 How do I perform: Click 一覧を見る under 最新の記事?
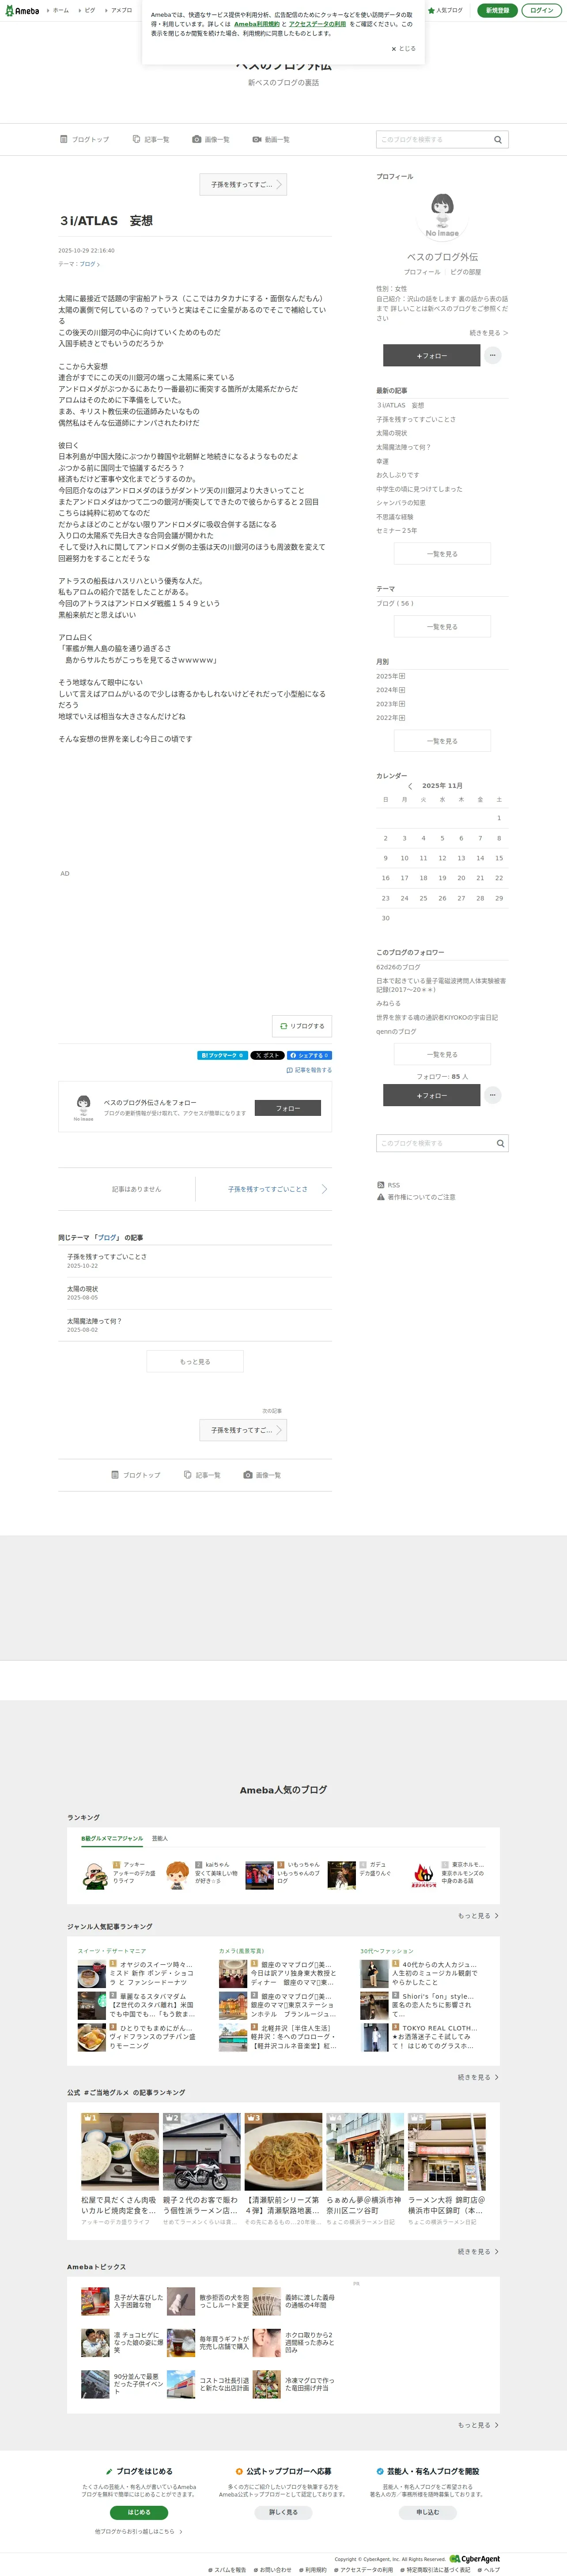point(442,553)
